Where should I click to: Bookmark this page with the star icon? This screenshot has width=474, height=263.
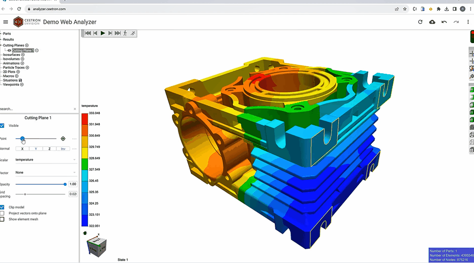tap(405, 9)
